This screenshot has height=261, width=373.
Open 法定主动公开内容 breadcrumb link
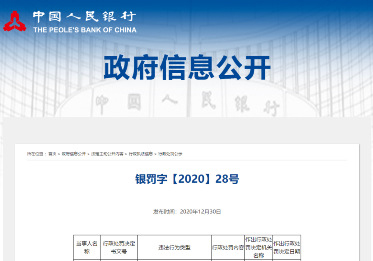[107, 154]
